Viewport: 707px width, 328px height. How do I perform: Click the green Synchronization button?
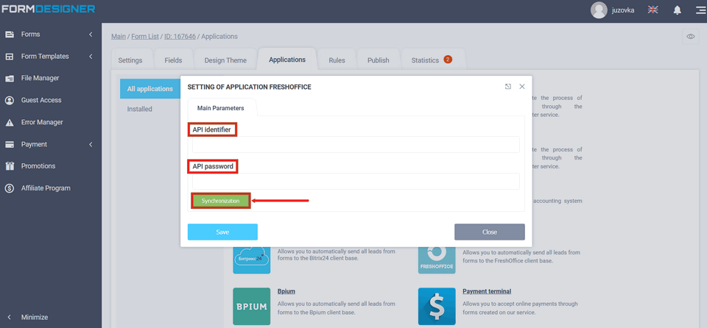click(x=220, y=201)
